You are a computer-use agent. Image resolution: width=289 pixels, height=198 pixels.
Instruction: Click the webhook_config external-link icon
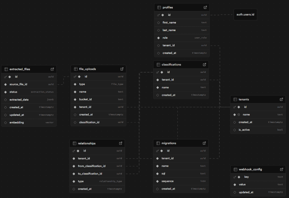281,169
